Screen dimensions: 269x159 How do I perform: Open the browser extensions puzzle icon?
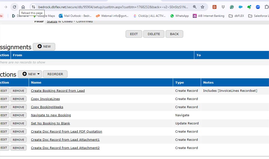266,7
